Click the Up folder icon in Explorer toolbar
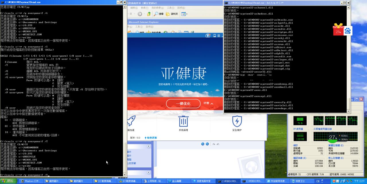Image resolution: width=367 pixels, height=184 pixels. click(x=149, y=14)
